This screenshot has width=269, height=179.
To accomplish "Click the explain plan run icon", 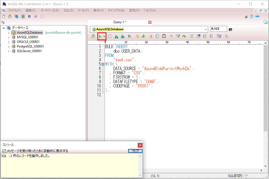I will [x=129, y=36].
